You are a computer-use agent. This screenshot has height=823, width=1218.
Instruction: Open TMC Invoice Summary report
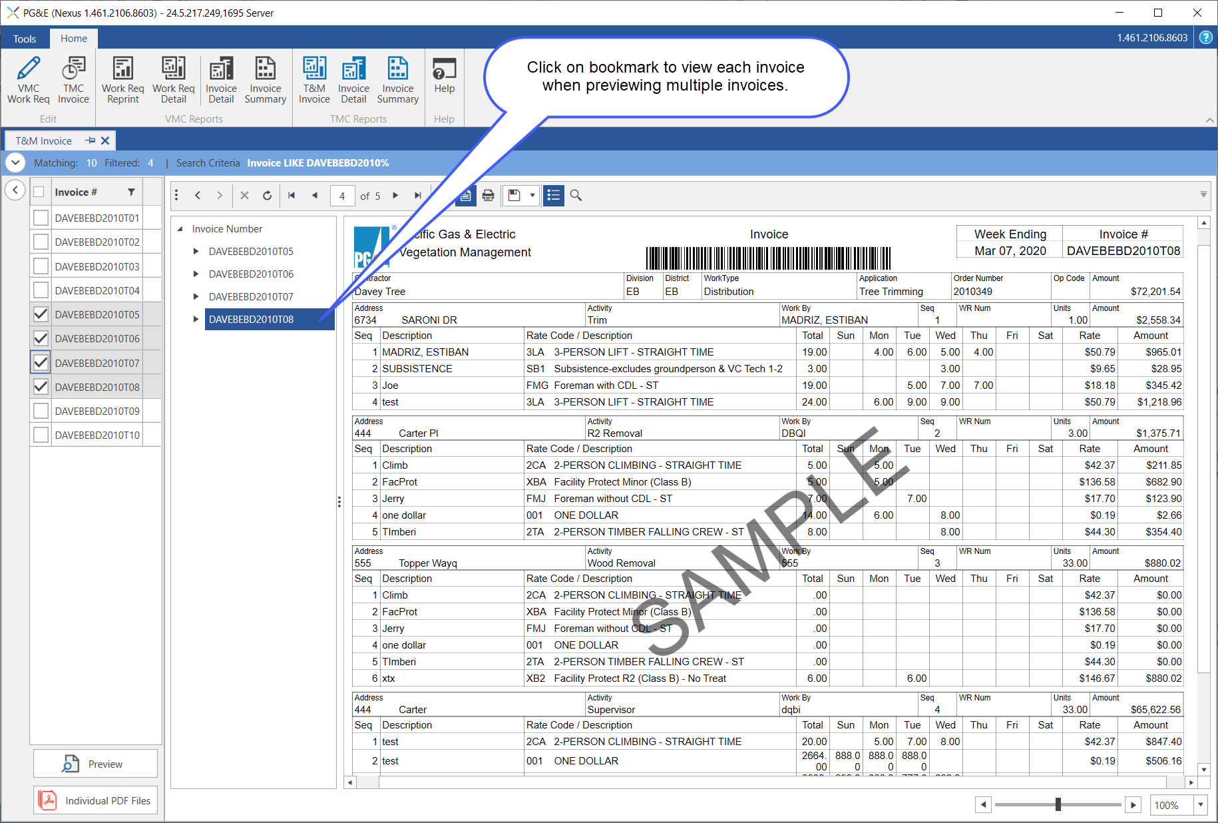pos(397,80)
